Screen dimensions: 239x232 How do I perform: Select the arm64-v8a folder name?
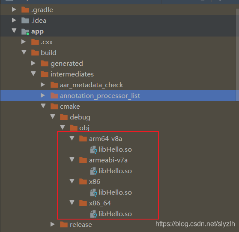point(105,139)
